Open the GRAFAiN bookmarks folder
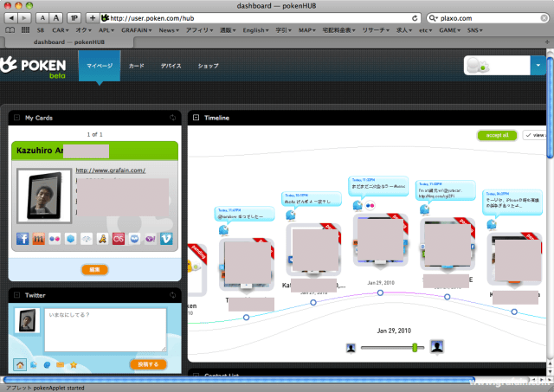The height and width of the screenshot is (392, 554). tap(137, 30)
